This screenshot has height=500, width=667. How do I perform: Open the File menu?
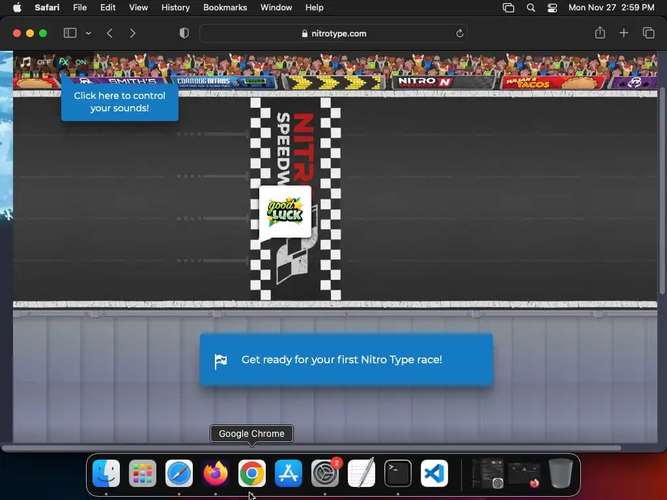(79, 7)
